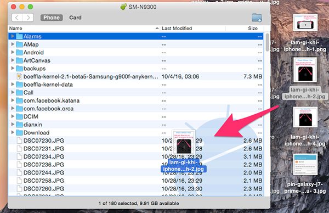This screenshot has height=213, width=329.
Task: Click the 3.1 MB size value
Action: click(x=253, y=156)
